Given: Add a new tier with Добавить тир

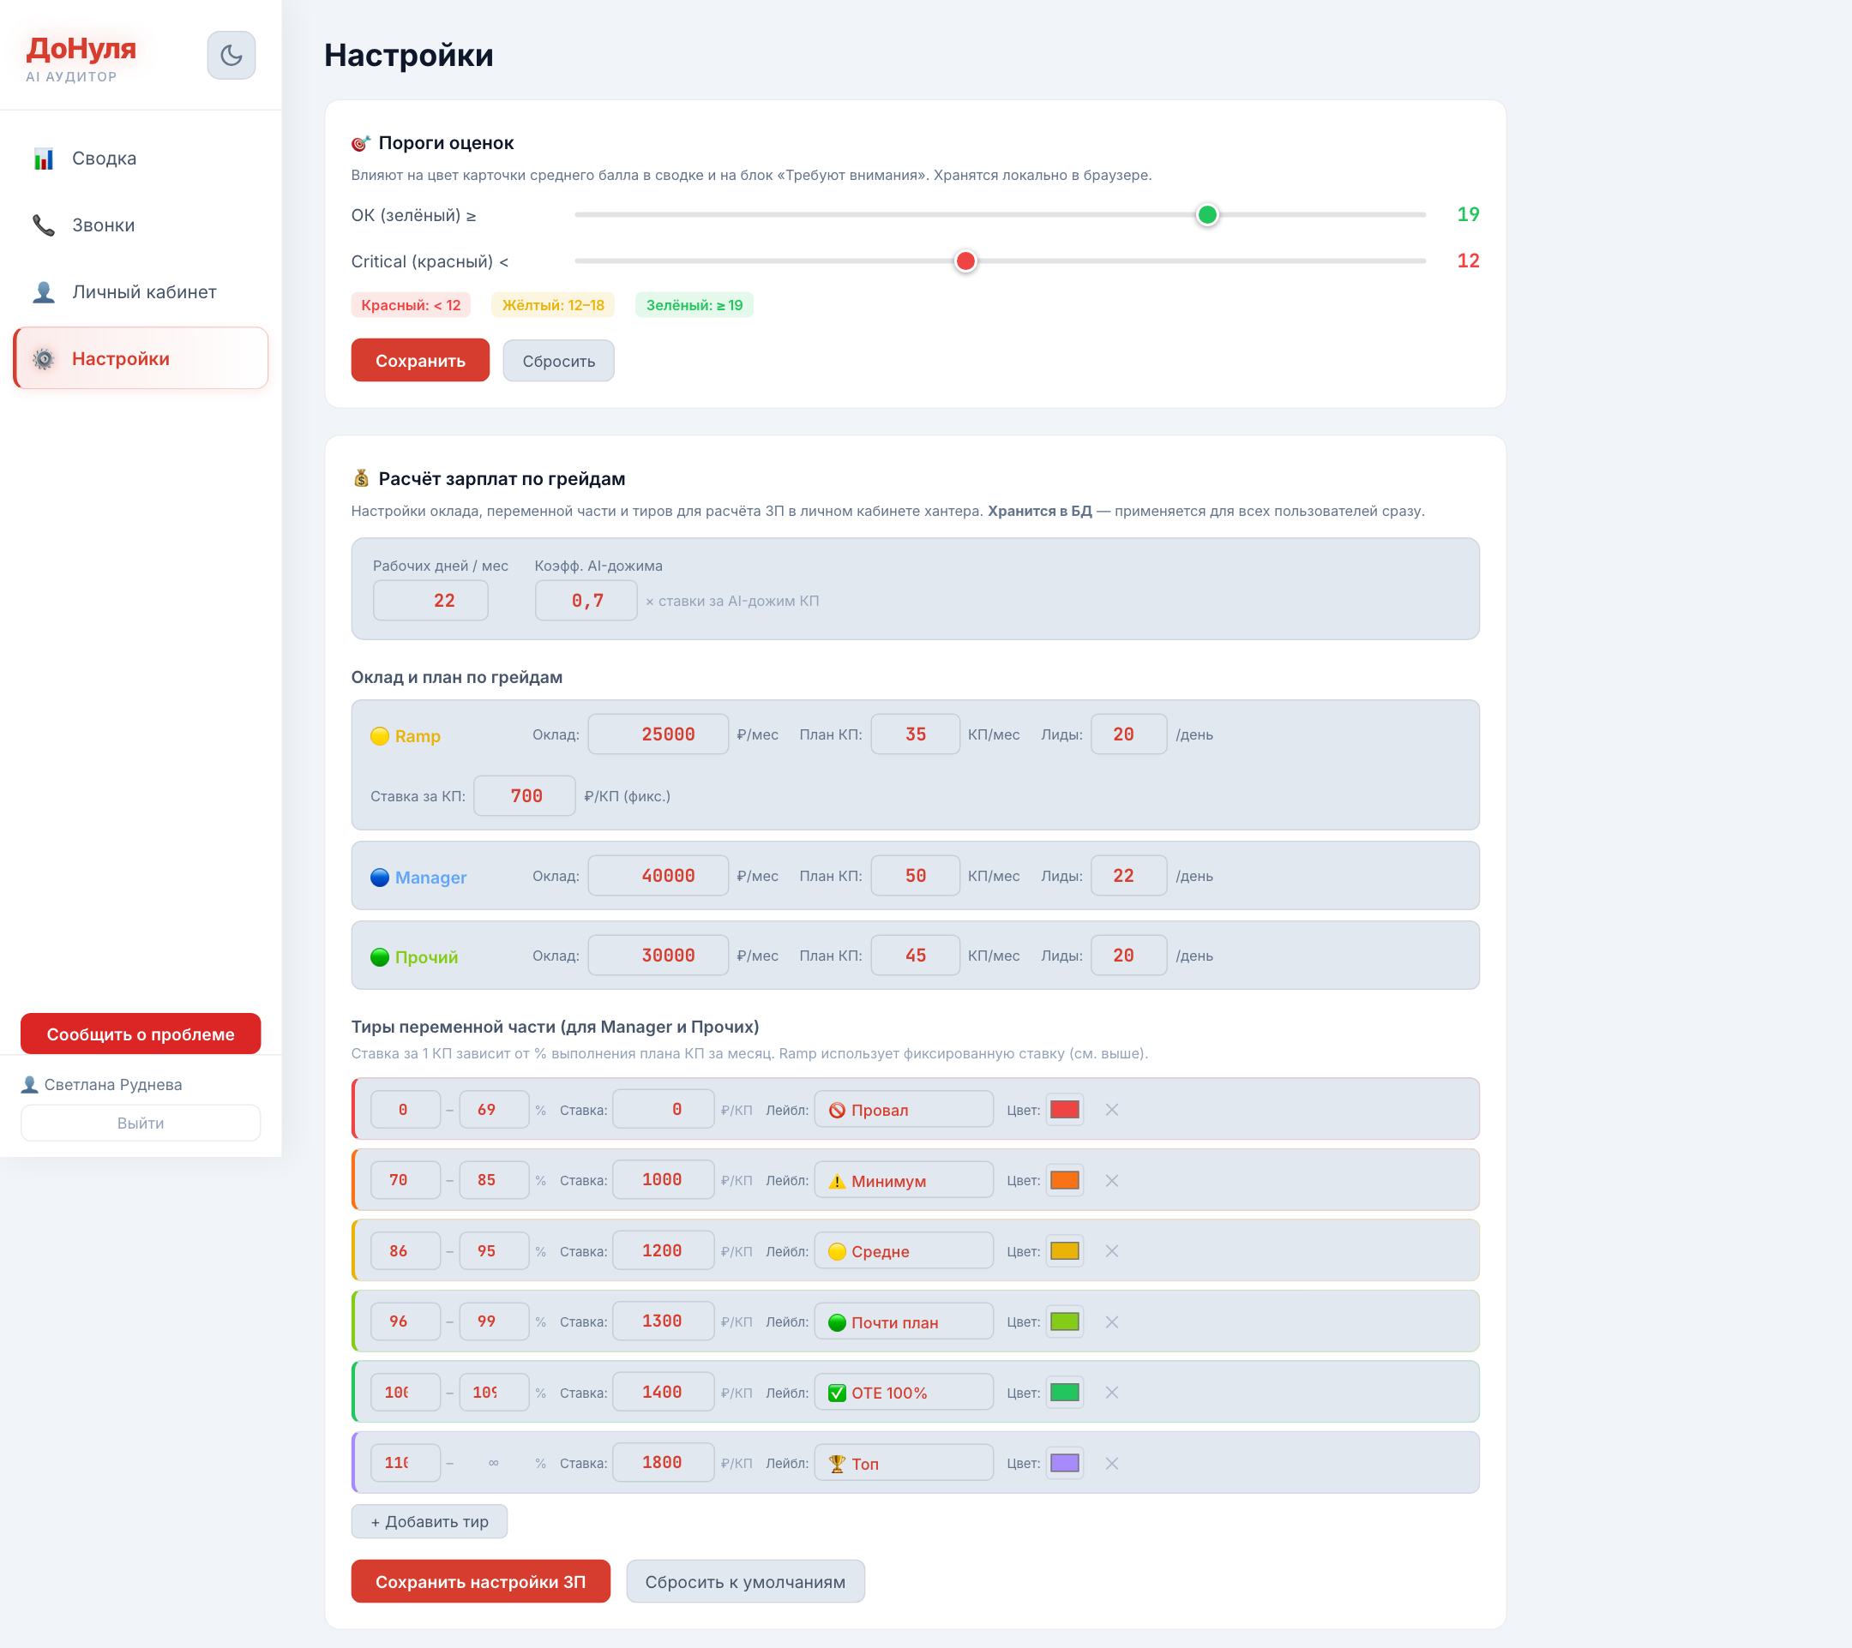Looking at the screenshot, I should click(430, 1522).
